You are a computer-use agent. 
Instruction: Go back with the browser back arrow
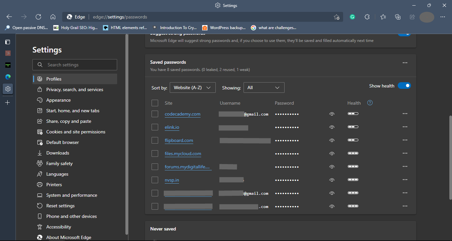point(9,17)
